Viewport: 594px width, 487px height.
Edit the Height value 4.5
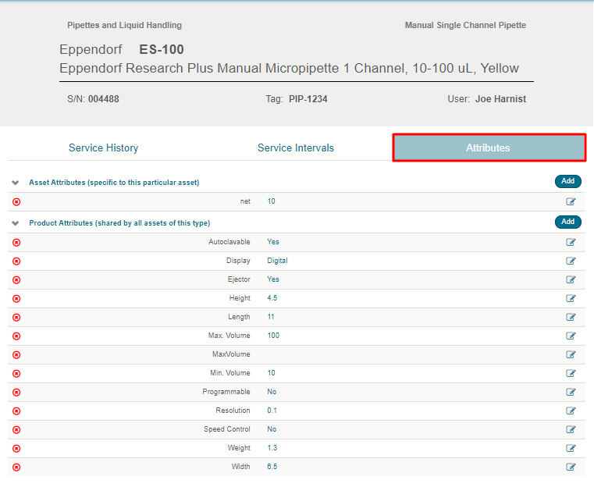point(571,298)
